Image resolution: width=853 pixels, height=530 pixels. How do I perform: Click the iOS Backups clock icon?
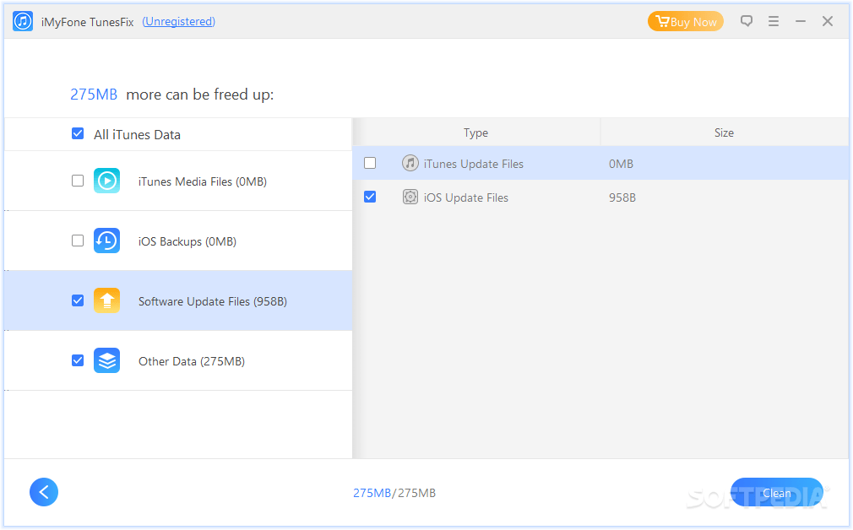pyautogui.click(x=106, y=241)
